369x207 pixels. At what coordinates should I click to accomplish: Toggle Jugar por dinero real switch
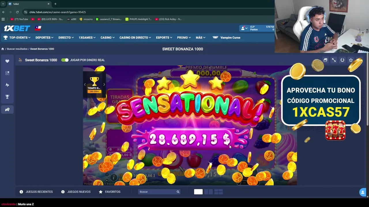coord(65,60)
